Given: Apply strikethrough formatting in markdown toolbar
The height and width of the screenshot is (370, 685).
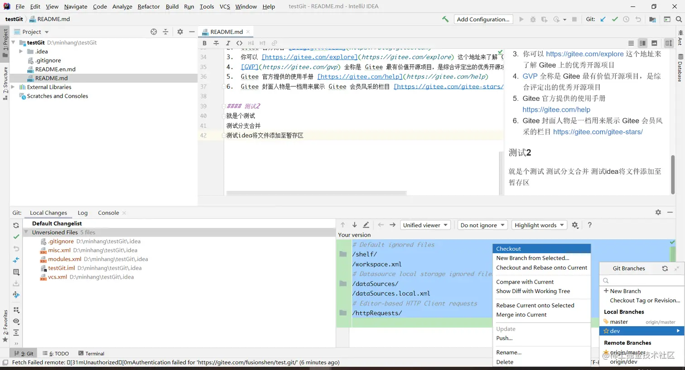Looking at the screenshot, I should pyautogui.click(x=216, y=43).
